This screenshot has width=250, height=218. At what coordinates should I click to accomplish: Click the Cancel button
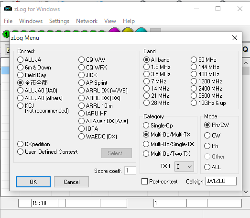point(71,182)
